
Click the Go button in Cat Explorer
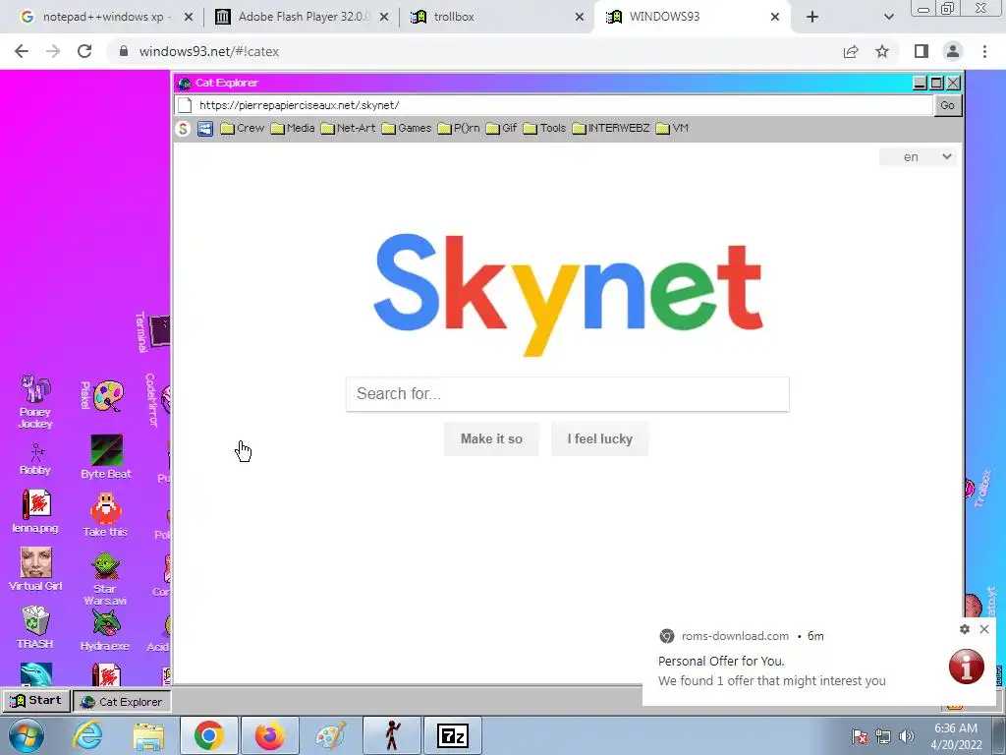tap(948, 105)
